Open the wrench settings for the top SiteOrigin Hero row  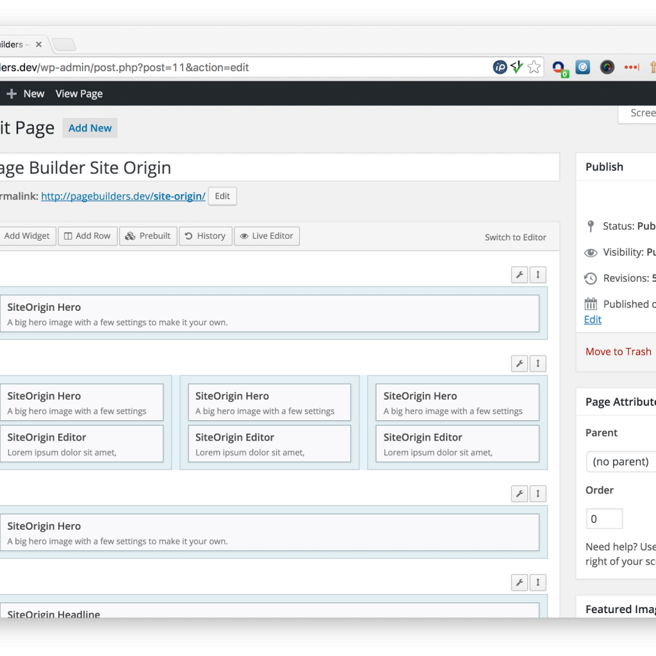(519, 274)
